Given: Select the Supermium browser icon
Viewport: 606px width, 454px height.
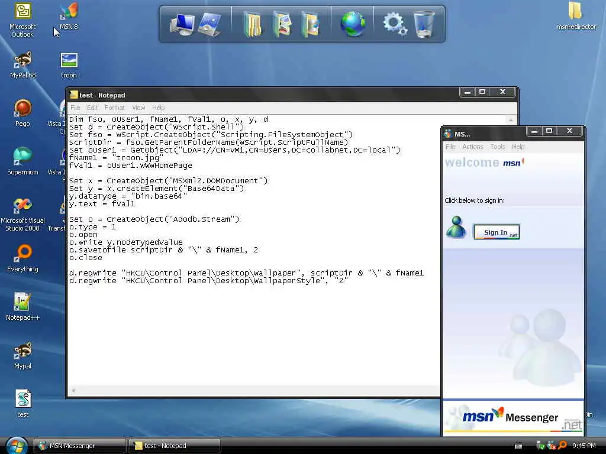Looking at the screenshot, I should pyautogui.click(x=22, y=162).
